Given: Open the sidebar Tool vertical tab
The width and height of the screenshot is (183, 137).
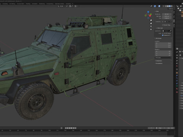Looking at the screenshot, I should [174, 17].
